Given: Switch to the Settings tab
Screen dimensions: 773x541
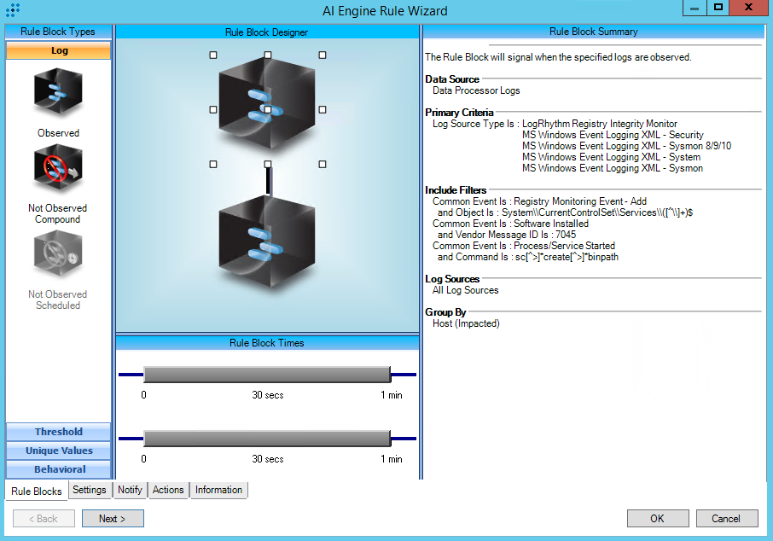Looking at the screenshot, I should tap(90, 490).
